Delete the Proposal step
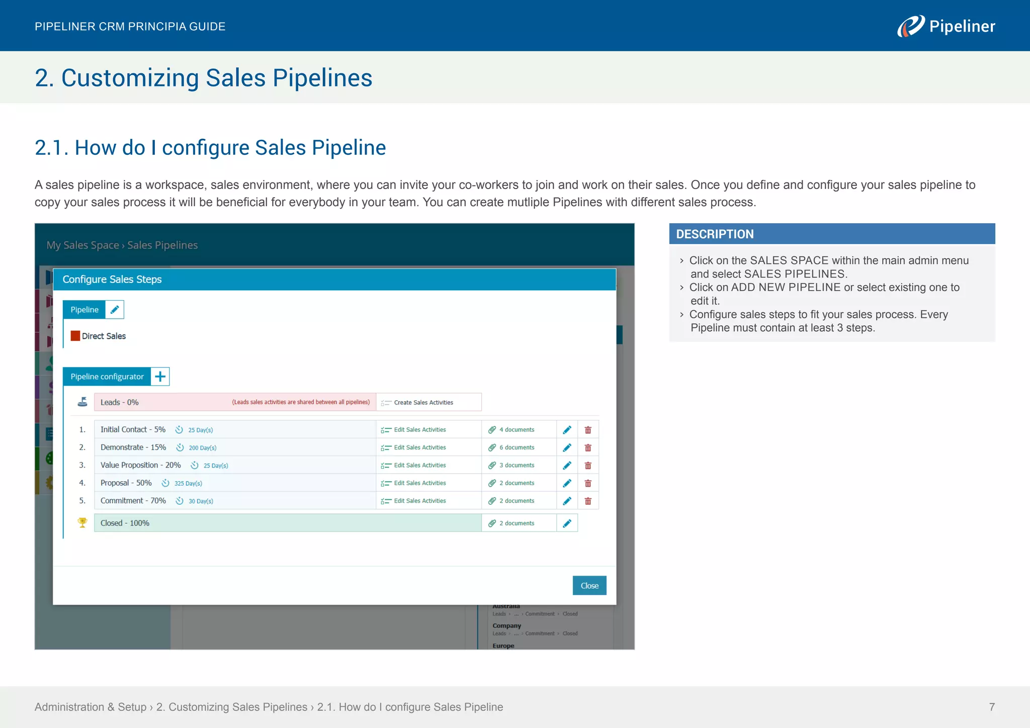The height and width of the screenshot is (728, 1030). pos(588,483)
